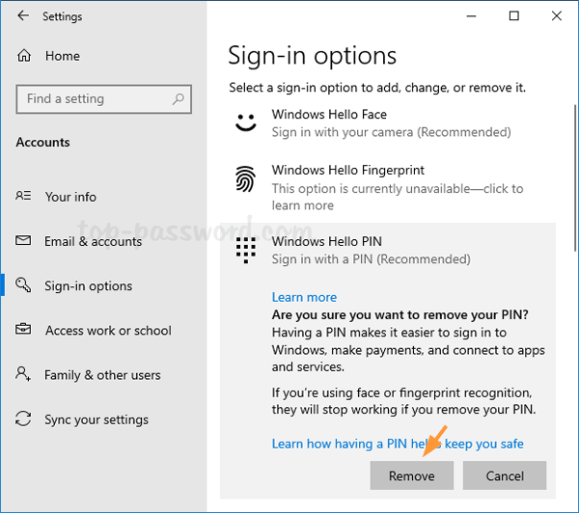Open the Learn more link
This screenshot has width=579, height=513.
tap(304, 297)
